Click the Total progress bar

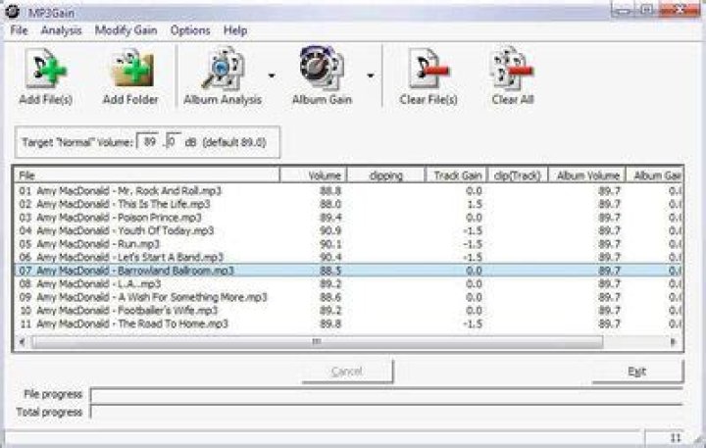pyautogui.click(x=386, y=412)
